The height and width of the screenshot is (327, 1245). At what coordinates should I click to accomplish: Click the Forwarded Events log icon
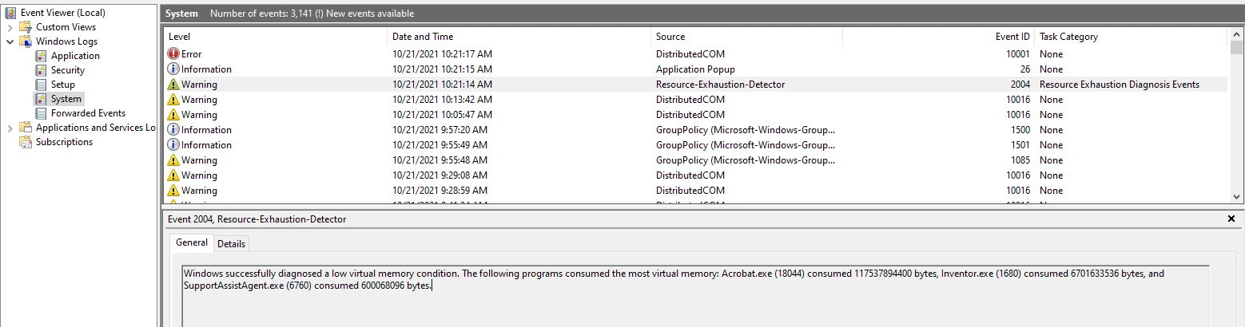click(x=41, y=113)
